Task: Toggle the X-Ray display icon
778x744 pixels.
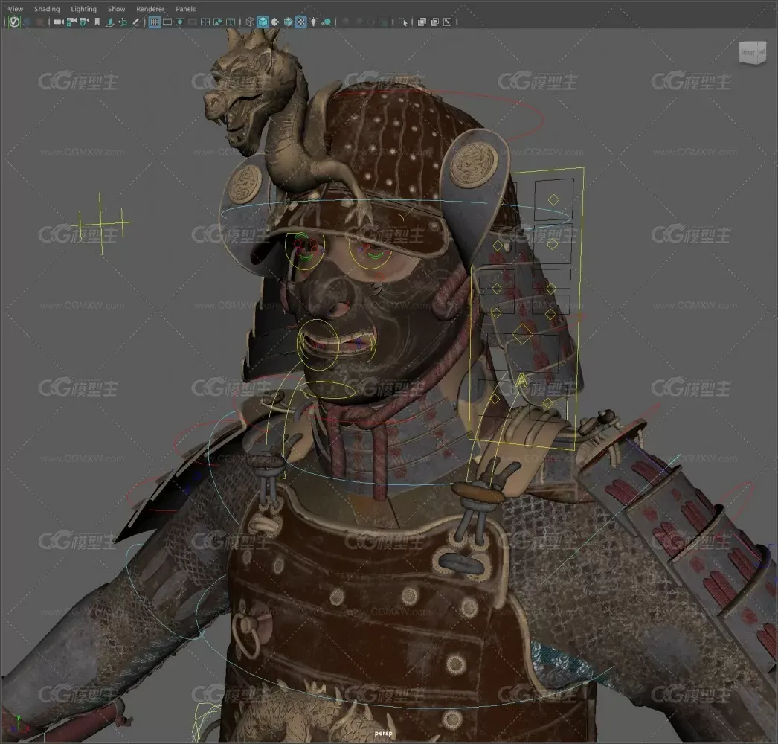Action: pos(422,22)
